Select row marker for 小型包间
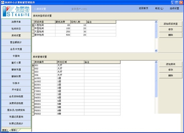 [33, 25]
